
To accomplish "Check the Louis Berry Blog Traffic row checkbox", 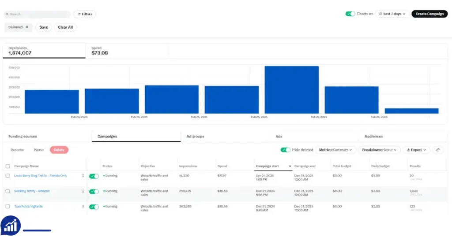I will click(8, 176).
